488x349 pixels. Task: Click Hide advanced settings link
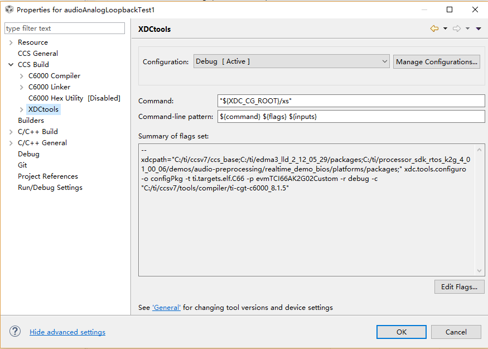pos(67,332)
